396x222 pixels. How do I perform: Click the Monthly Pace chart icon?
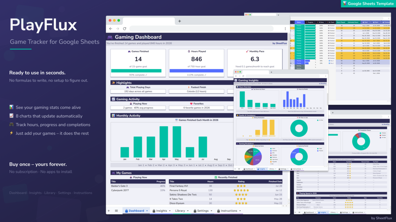click(x=247, y=51)
